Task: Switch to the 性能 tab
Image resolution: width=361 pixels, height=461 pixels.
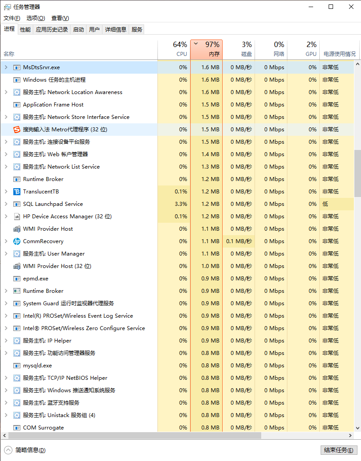Action: point(25,30)
